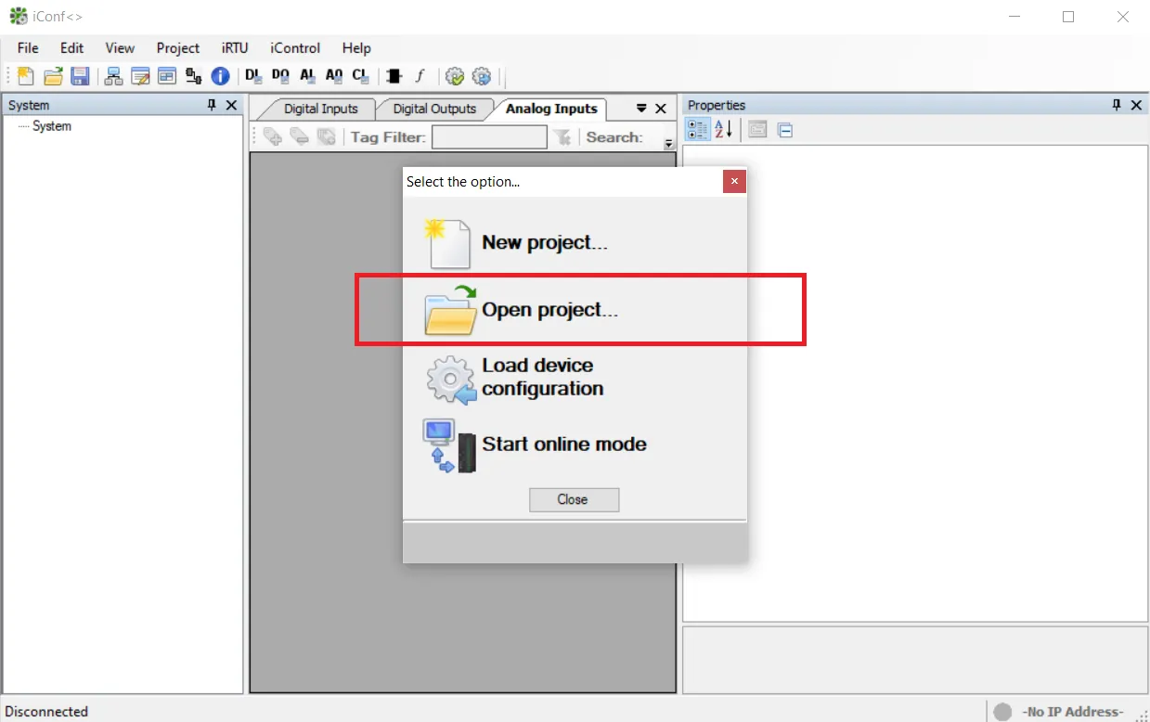Click the black chip toolbar icon
This screenshot has width=1150, height=722.
394,76
